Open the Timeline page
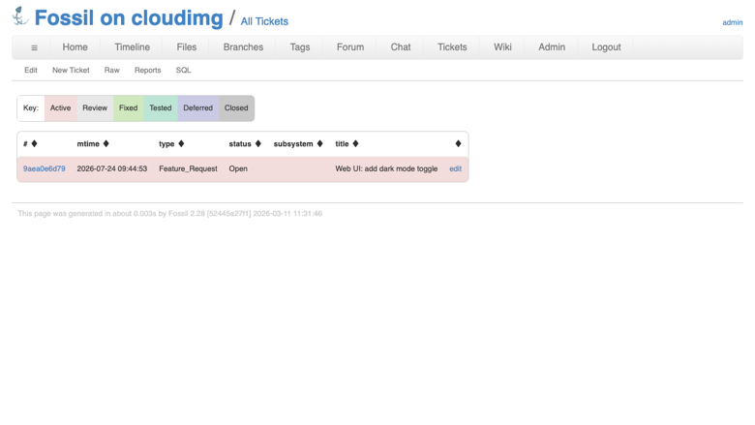 (x=132, y=47)
